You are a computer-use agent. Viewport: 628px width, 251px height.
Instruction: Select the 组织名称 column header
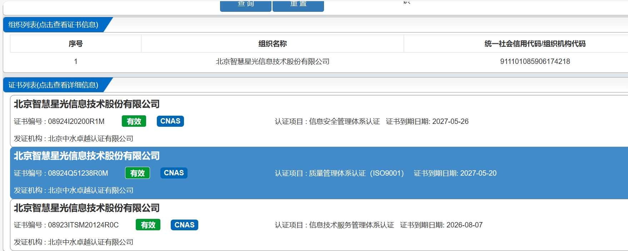pyautogui.click(x=273, y=44)
